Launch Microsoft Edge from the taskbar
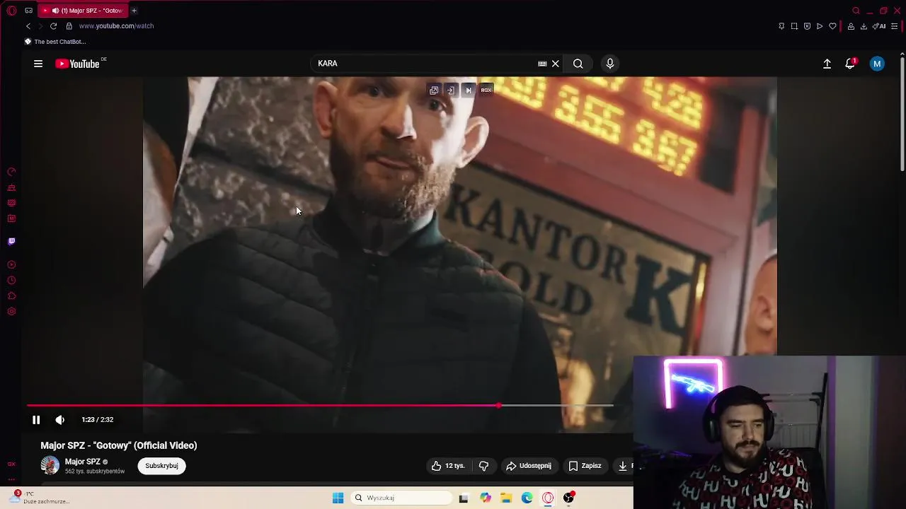The width and height of the screenshot is (906, 509). click(x=527, y=498)
